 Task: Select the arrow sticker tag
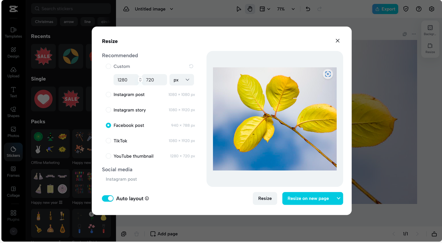[x=69, y=22]
